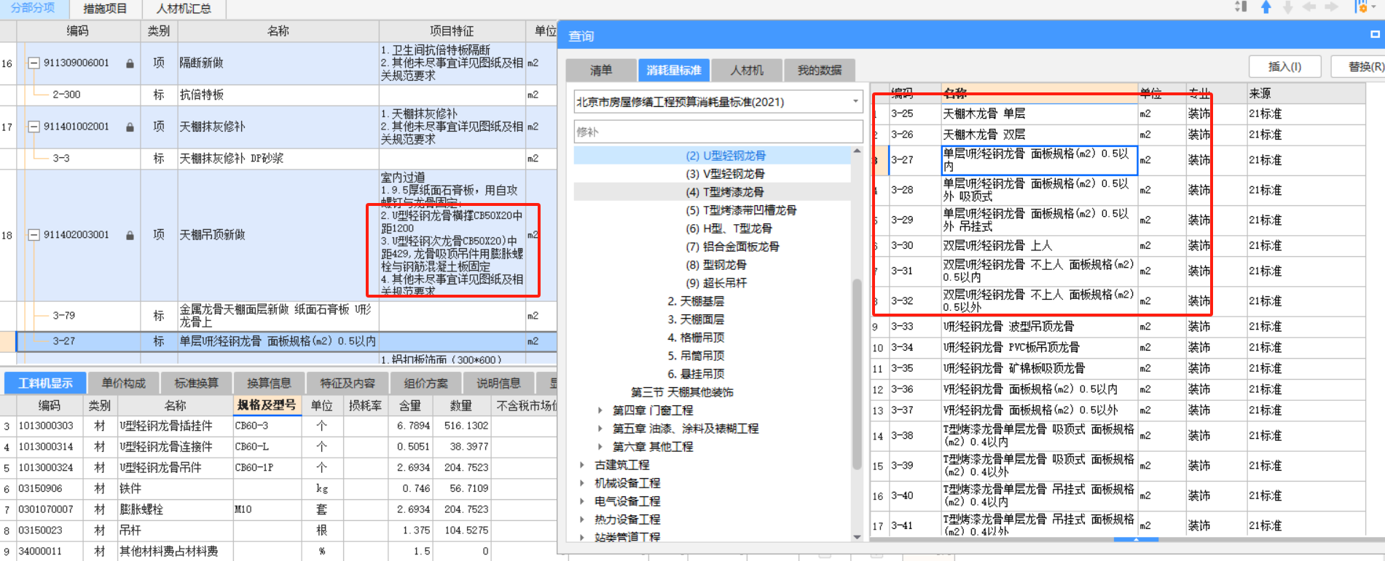
Task: Select the 说明信息 bottom tab
Action: pos(498,383)
